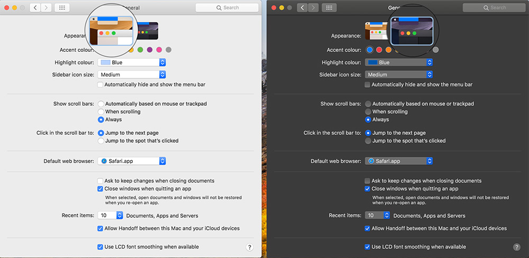Open Sidebar icon size dropdown in dark window

[399, 75]
